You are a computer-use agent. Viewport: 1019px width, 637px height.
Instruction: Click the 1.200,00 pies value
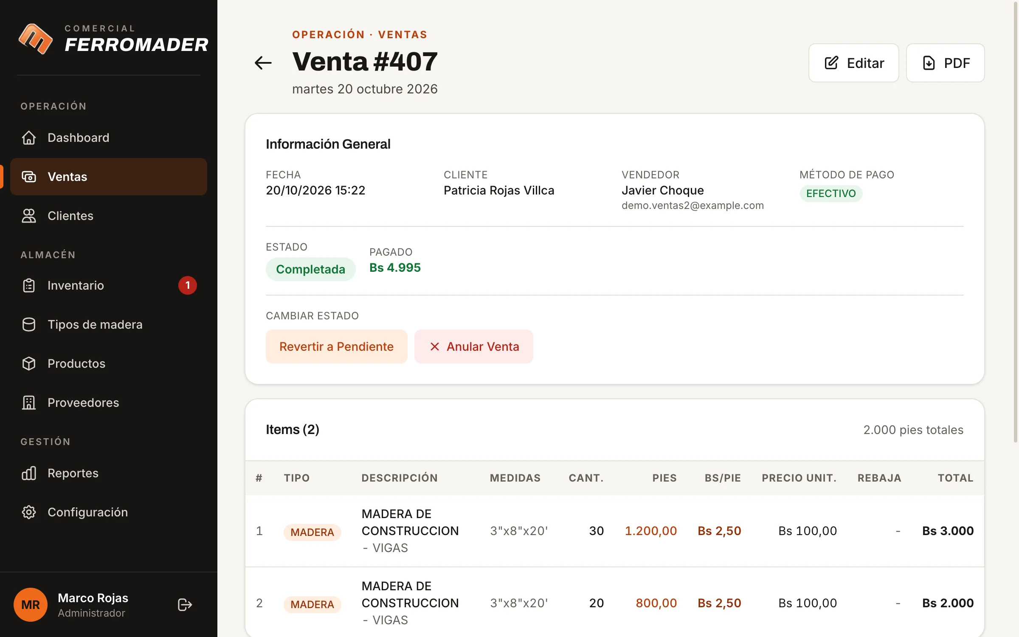click(651, 531)
